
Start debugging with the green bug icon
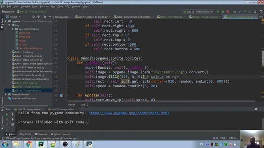pyautogui.click(x=223, y=12)
